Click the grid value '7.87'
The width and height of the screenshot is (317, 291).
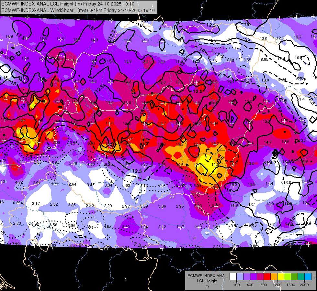[90, 226]
